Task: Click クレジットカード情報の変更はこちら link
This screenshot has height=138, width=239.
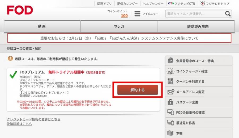Action: [x=33, y=119]
